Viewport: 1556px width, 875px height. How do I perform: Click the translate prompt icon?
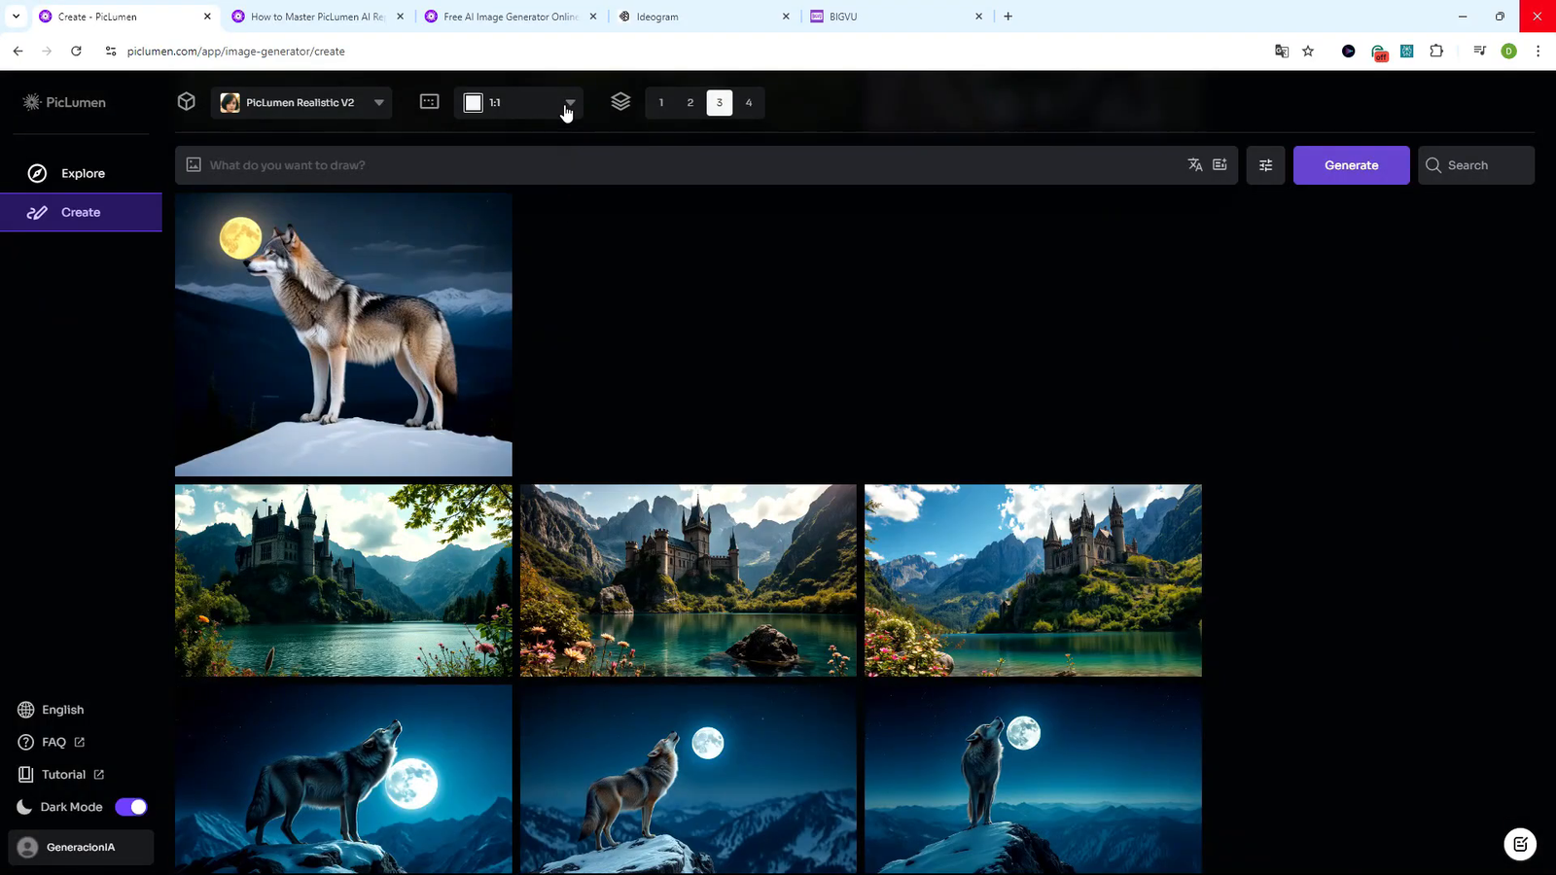coord(1195,165)
